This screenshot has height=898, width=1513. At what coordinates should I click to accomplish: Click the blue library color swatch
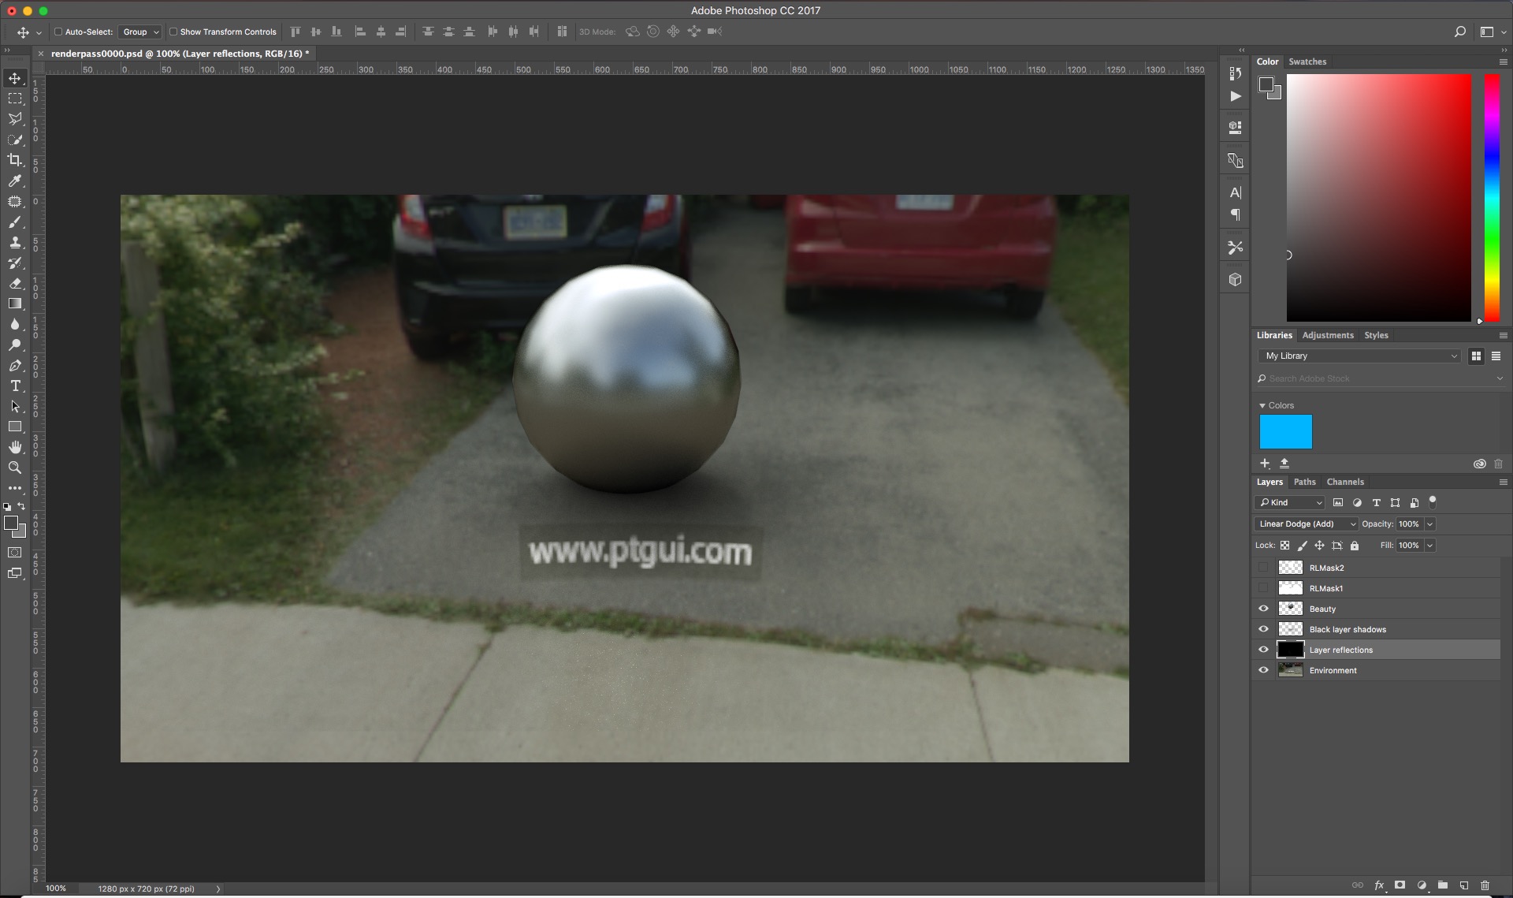pos(1285,432)
